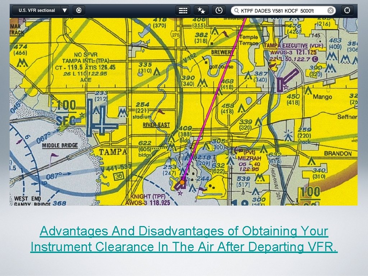The image size is (368, 276).
Task: Tap the 36 highway marker box
Action: pos(119,176)
